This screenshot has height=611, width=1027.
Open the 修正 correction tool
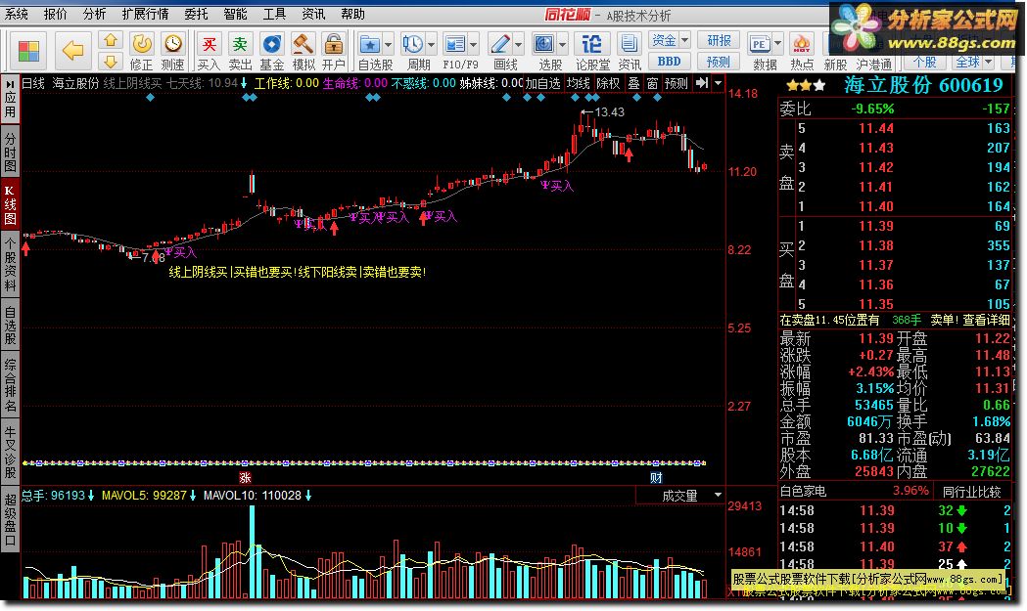tap(142, 52)
